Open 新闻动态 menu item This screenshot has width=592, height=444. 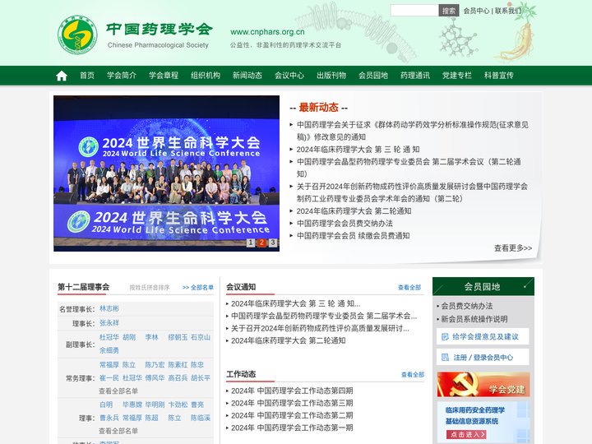pyautogui.click(x=247, y=75)
